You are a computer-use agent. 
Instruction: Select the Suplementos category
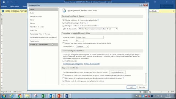pyautogui.click(x=44, y=41)
